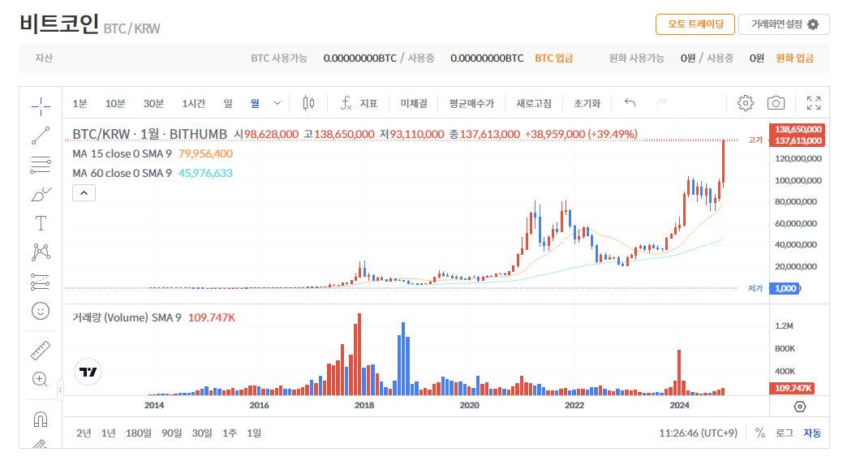
Task: Activate the zoom in tool
Action: click(x=41, y=379)
